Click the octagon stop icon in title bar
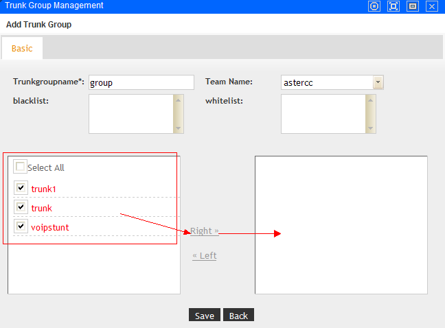This screenshot has width=445, height=328. [x=374, y=6]
